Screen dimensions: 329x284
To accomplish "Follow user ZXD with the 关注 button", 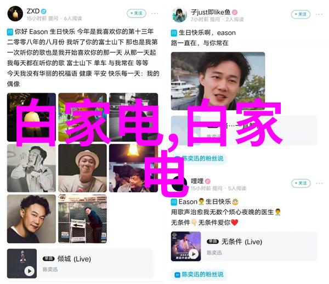I will (137, 13).
